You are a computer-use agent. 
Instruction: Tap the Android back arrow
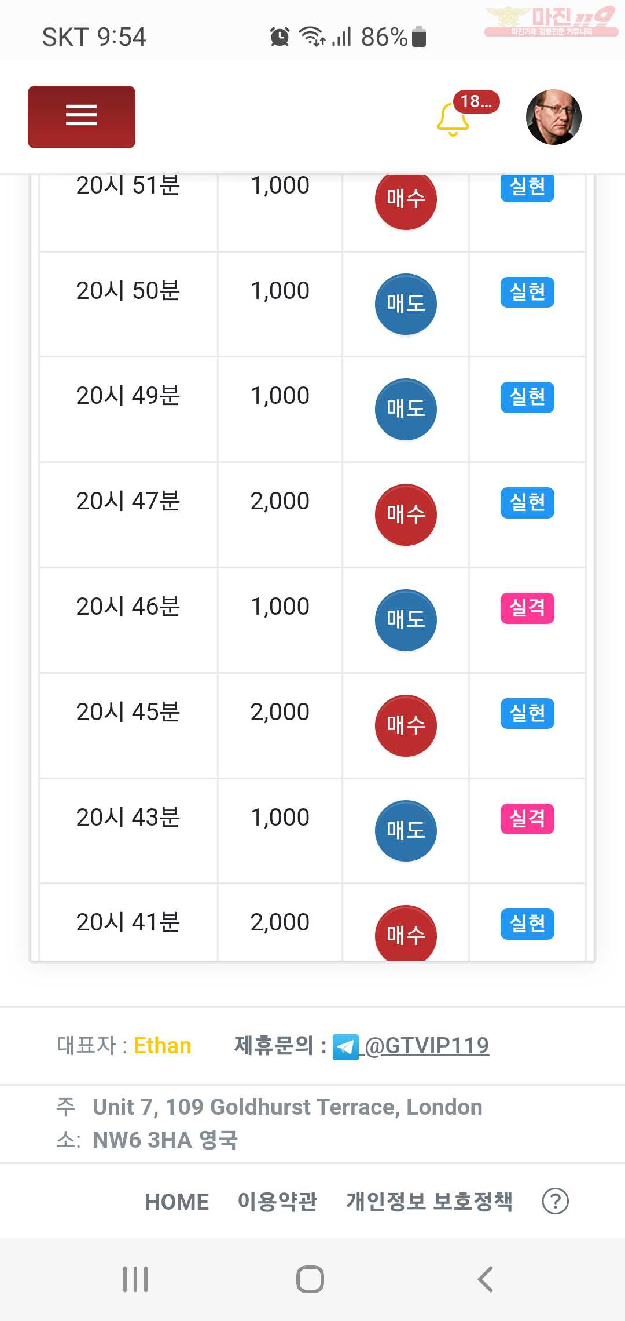pyautogui.click(x=486, y=1279)
